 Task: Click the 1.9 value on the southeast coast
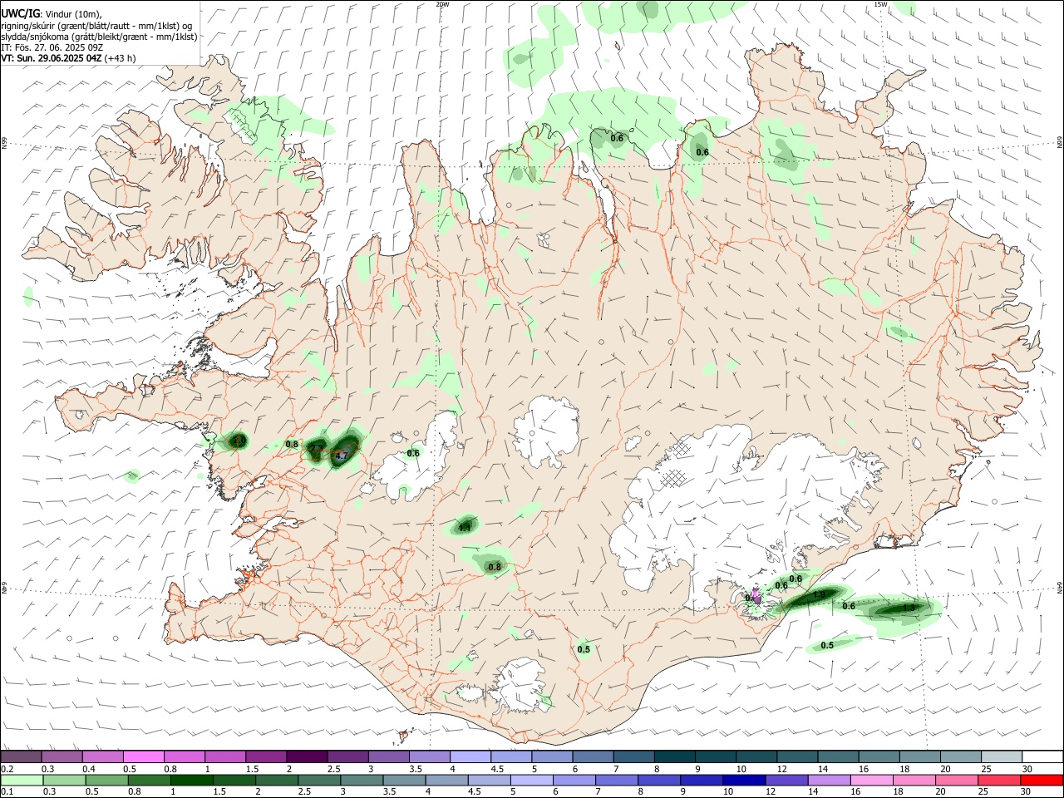pos(819,594)
